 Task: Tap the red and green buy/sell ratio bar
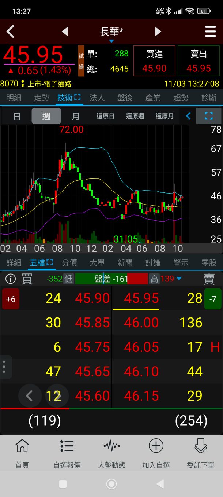coord(111,408)
